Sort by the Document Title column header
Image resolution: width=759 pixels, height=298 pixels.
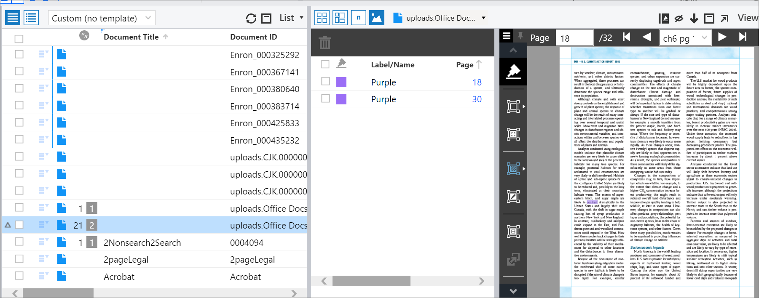pyautogui.click(x=131, y=37)
